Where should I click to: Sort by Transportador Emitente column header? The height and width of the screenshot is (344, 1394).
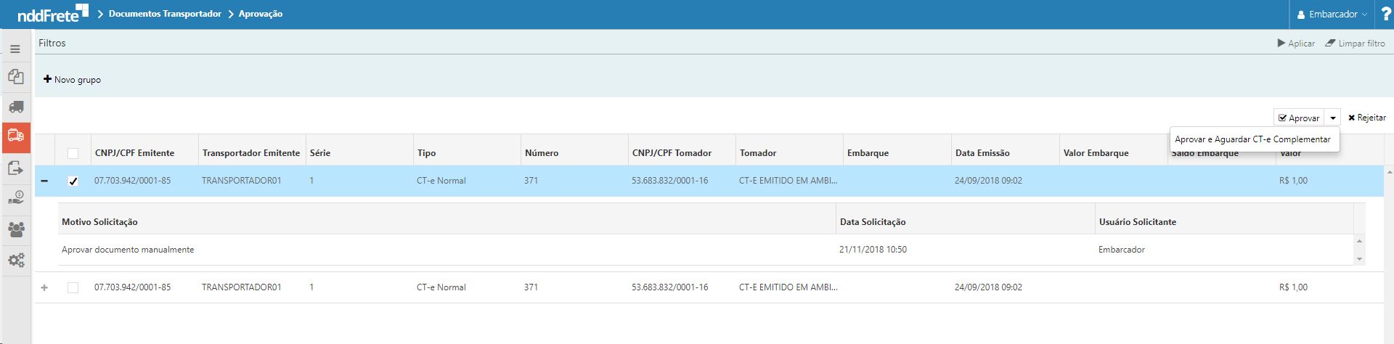pyautogui.click(x=252, y=153)
